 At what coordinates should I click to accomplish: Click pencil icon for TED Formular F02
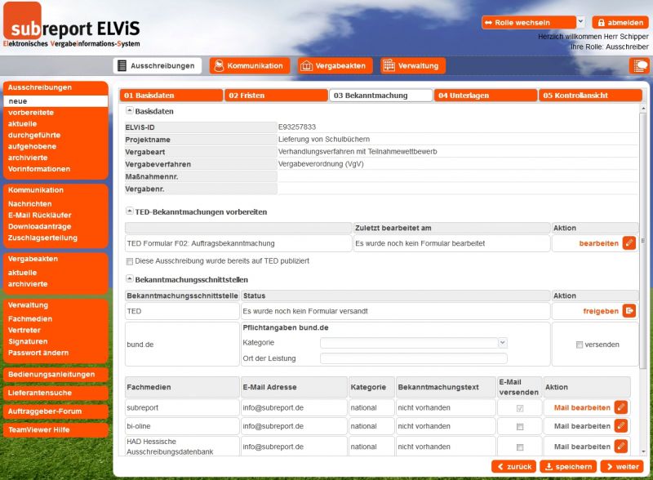(x=629, y=243)
